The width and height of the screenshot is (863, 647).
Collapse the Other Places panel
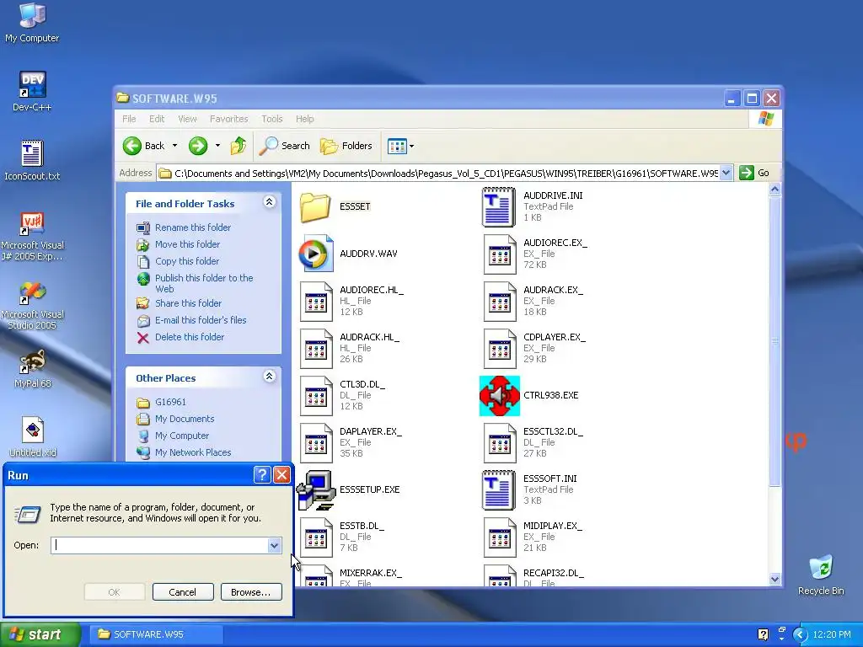point(269,377)
